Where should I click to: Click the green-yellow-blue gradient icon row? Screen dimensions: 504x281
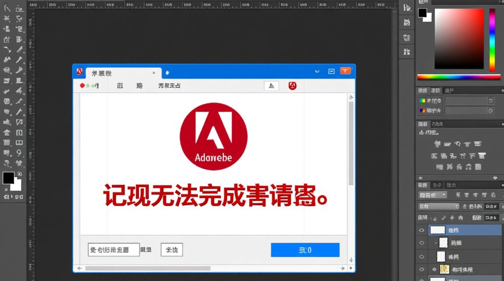(x=430, y=101)
